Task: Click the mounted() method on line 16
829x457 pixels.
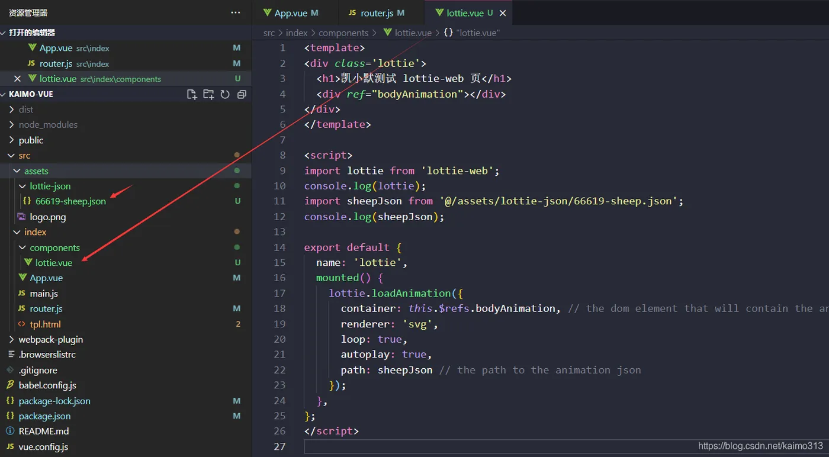Action: click(343, 278)
